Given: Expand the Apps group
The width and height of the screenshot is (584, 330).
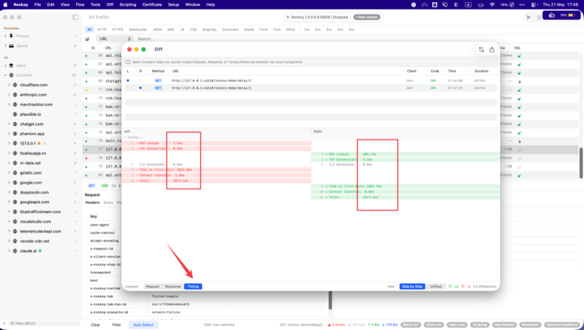Looking at the screenshot, I should tap(5, 66).
